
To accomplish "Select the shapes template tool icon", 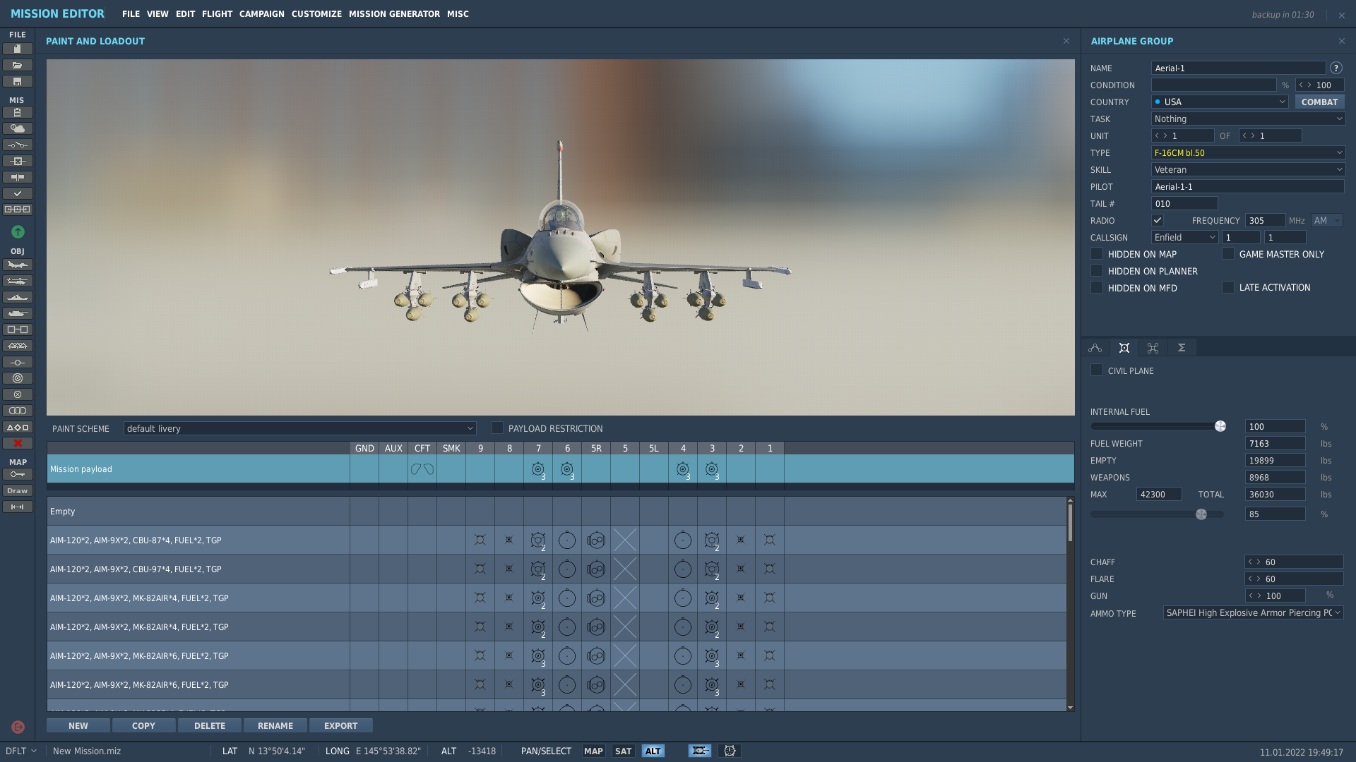I will tap(18, 427).
